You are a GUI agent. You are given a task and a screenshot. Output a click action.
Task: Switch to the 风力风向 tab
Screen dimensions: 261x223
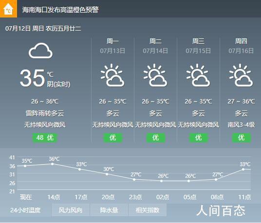[x=71, y=210]
